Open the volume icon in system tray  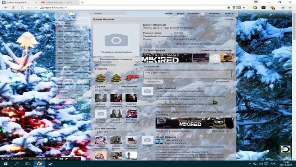(261, 164)
